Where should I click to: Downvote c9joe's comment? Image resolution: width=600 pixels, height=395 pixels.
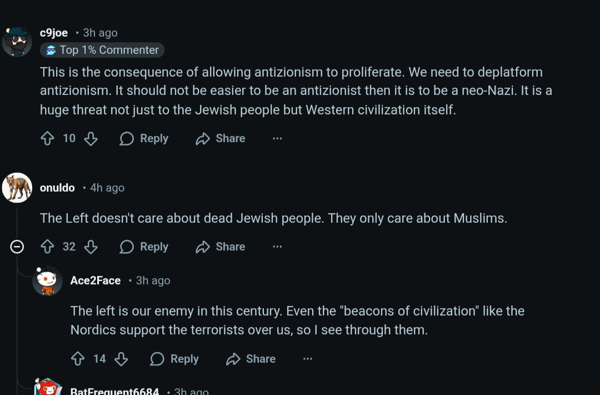click(91, 138)
